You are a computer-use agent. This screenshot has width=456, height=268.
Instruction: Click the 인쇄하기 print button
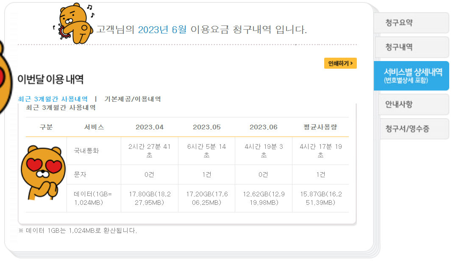(340, 63)
